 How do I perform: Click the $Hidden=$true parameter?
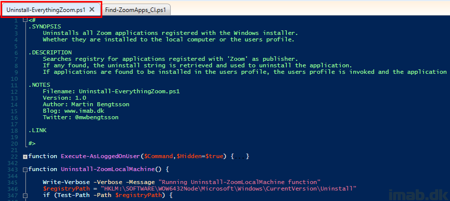[200, 156]
